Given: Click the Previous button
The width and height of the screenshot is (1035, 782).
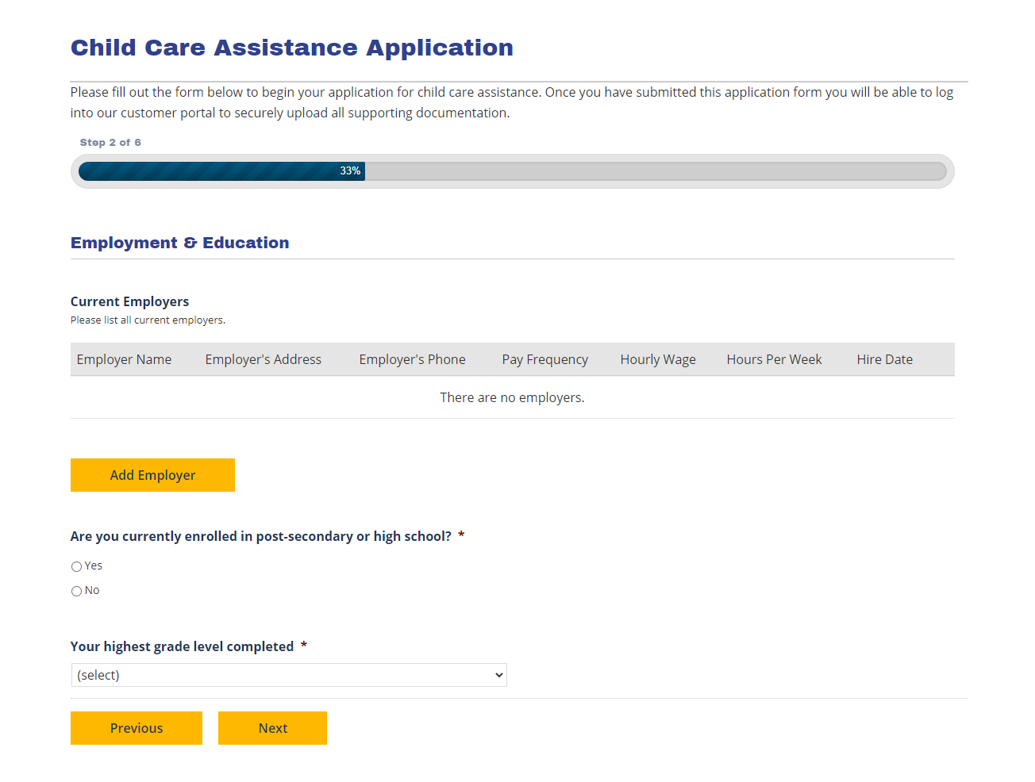Looking at the screenshot, I should pyautogui.click(x=136, y=727).
